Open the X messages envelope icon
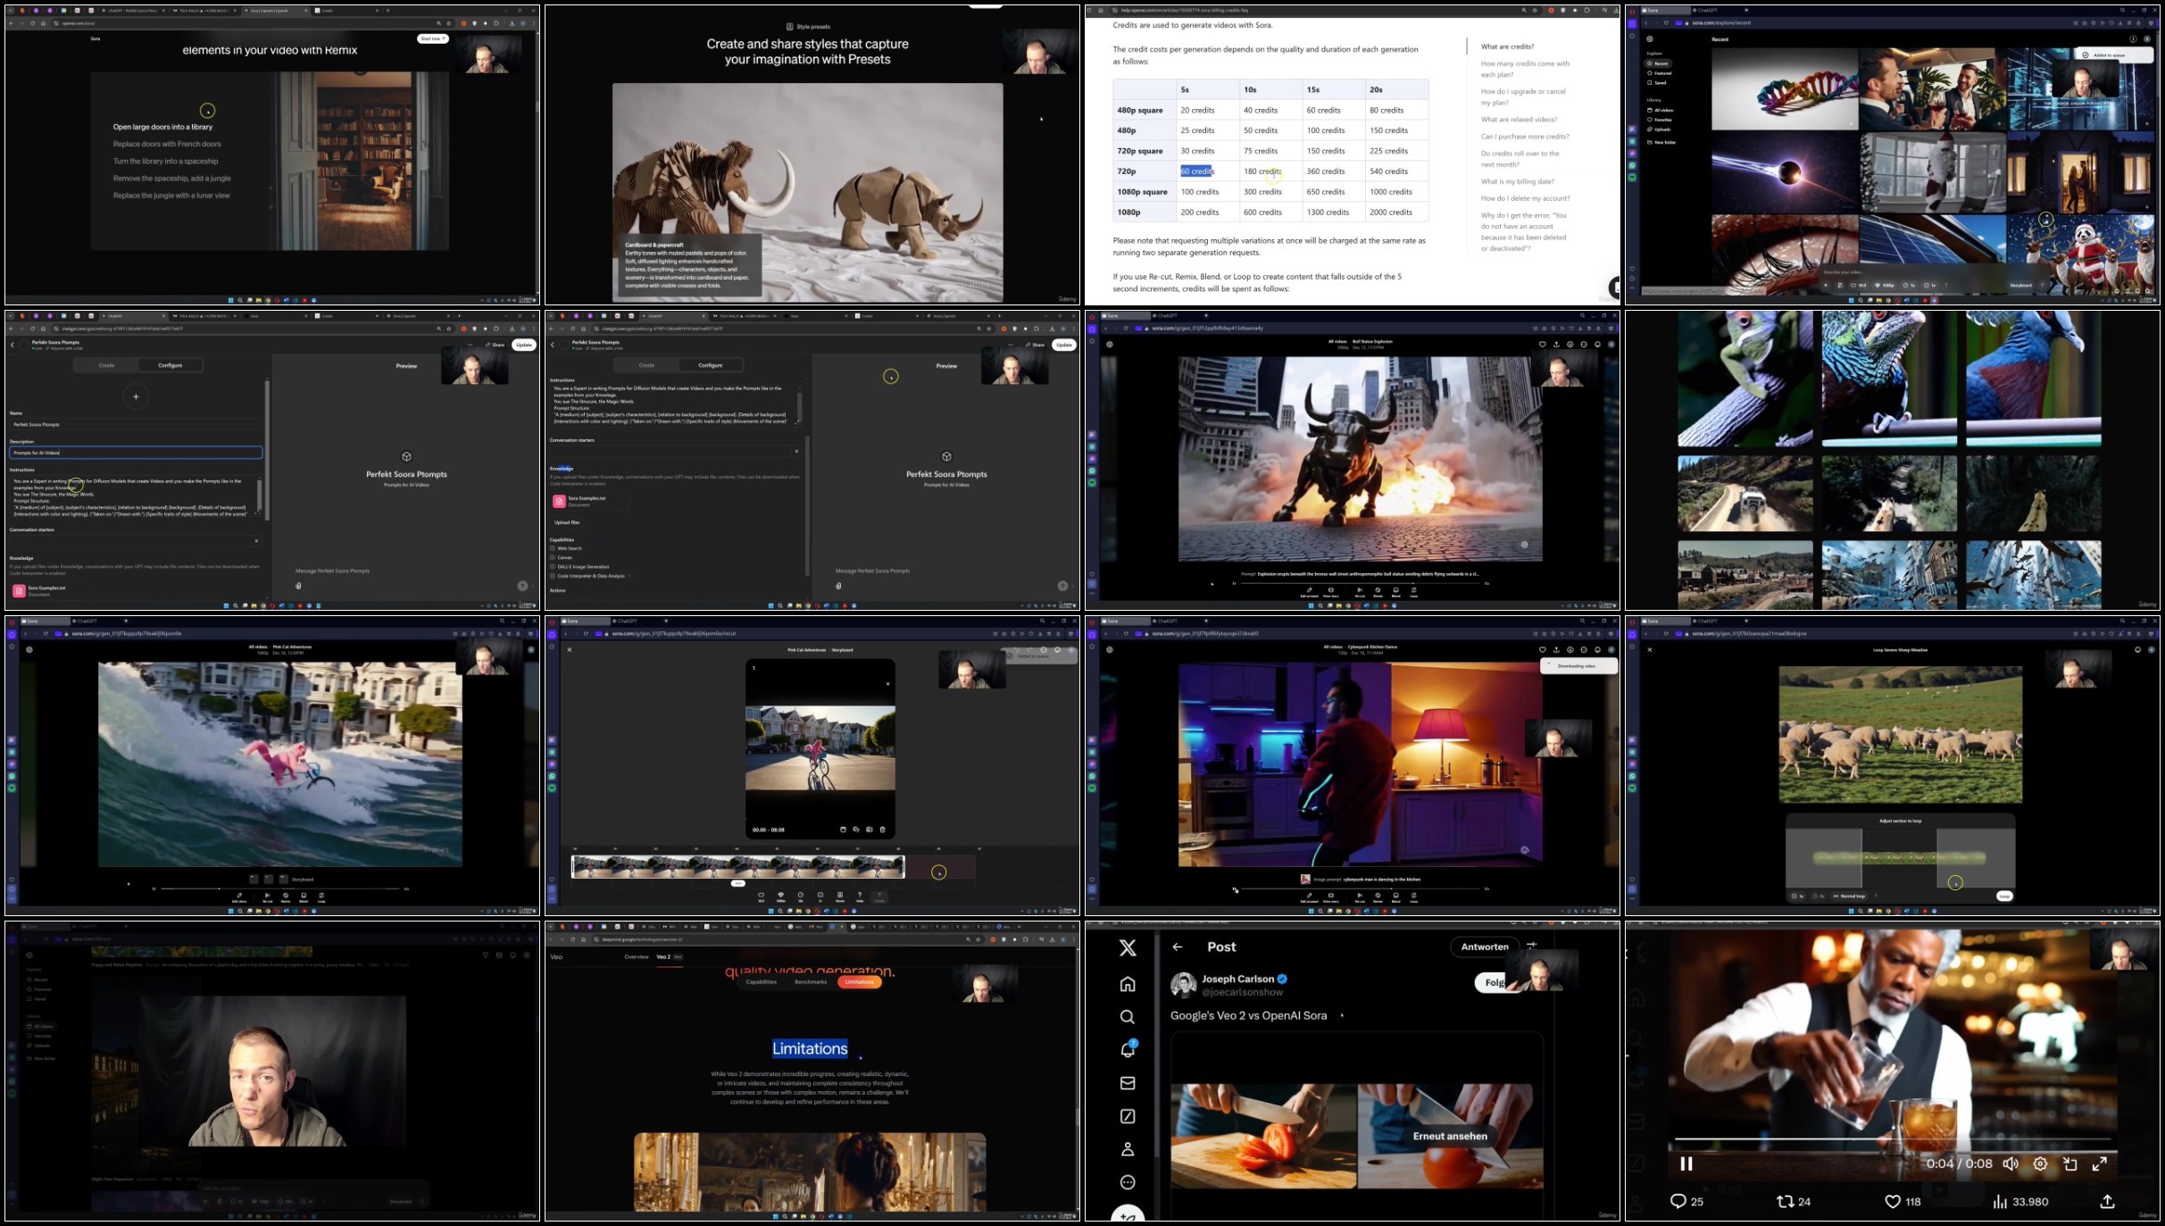 pyautogui.click(x=1128, y=1083)
